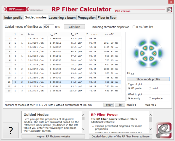Click n_eff value 1.459896
Viewport: 175px width, 141px height.
(x=56, y=60)
